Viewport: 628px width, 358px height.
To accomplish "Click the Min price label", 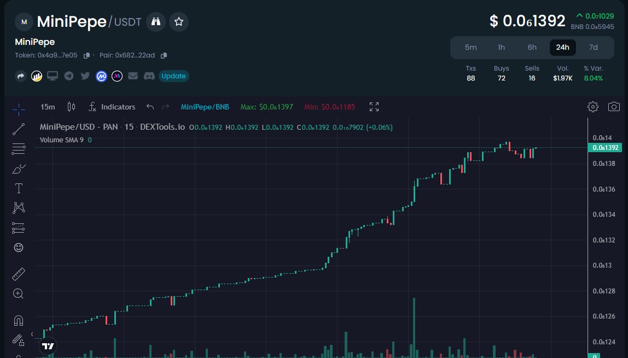I will 329,107.
